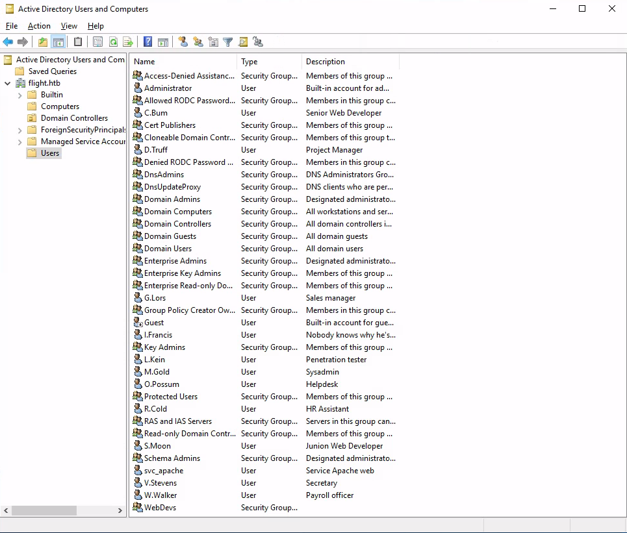627x533 pixels.
Task: Click Add to group toolbar icon
Action: click(258, 42)
